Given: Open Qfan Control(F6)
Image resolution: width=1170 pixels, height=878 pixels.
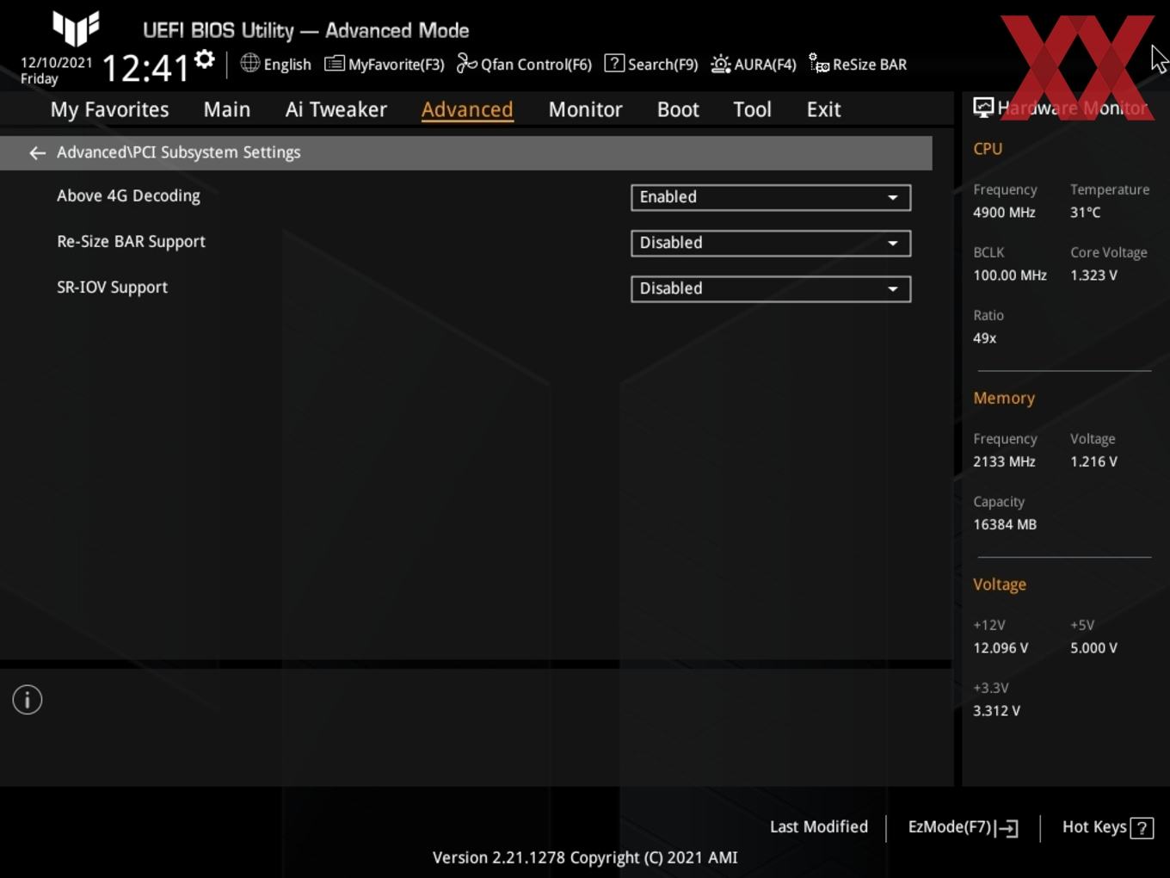Looking at the screenshot, I should pos(524,64).
